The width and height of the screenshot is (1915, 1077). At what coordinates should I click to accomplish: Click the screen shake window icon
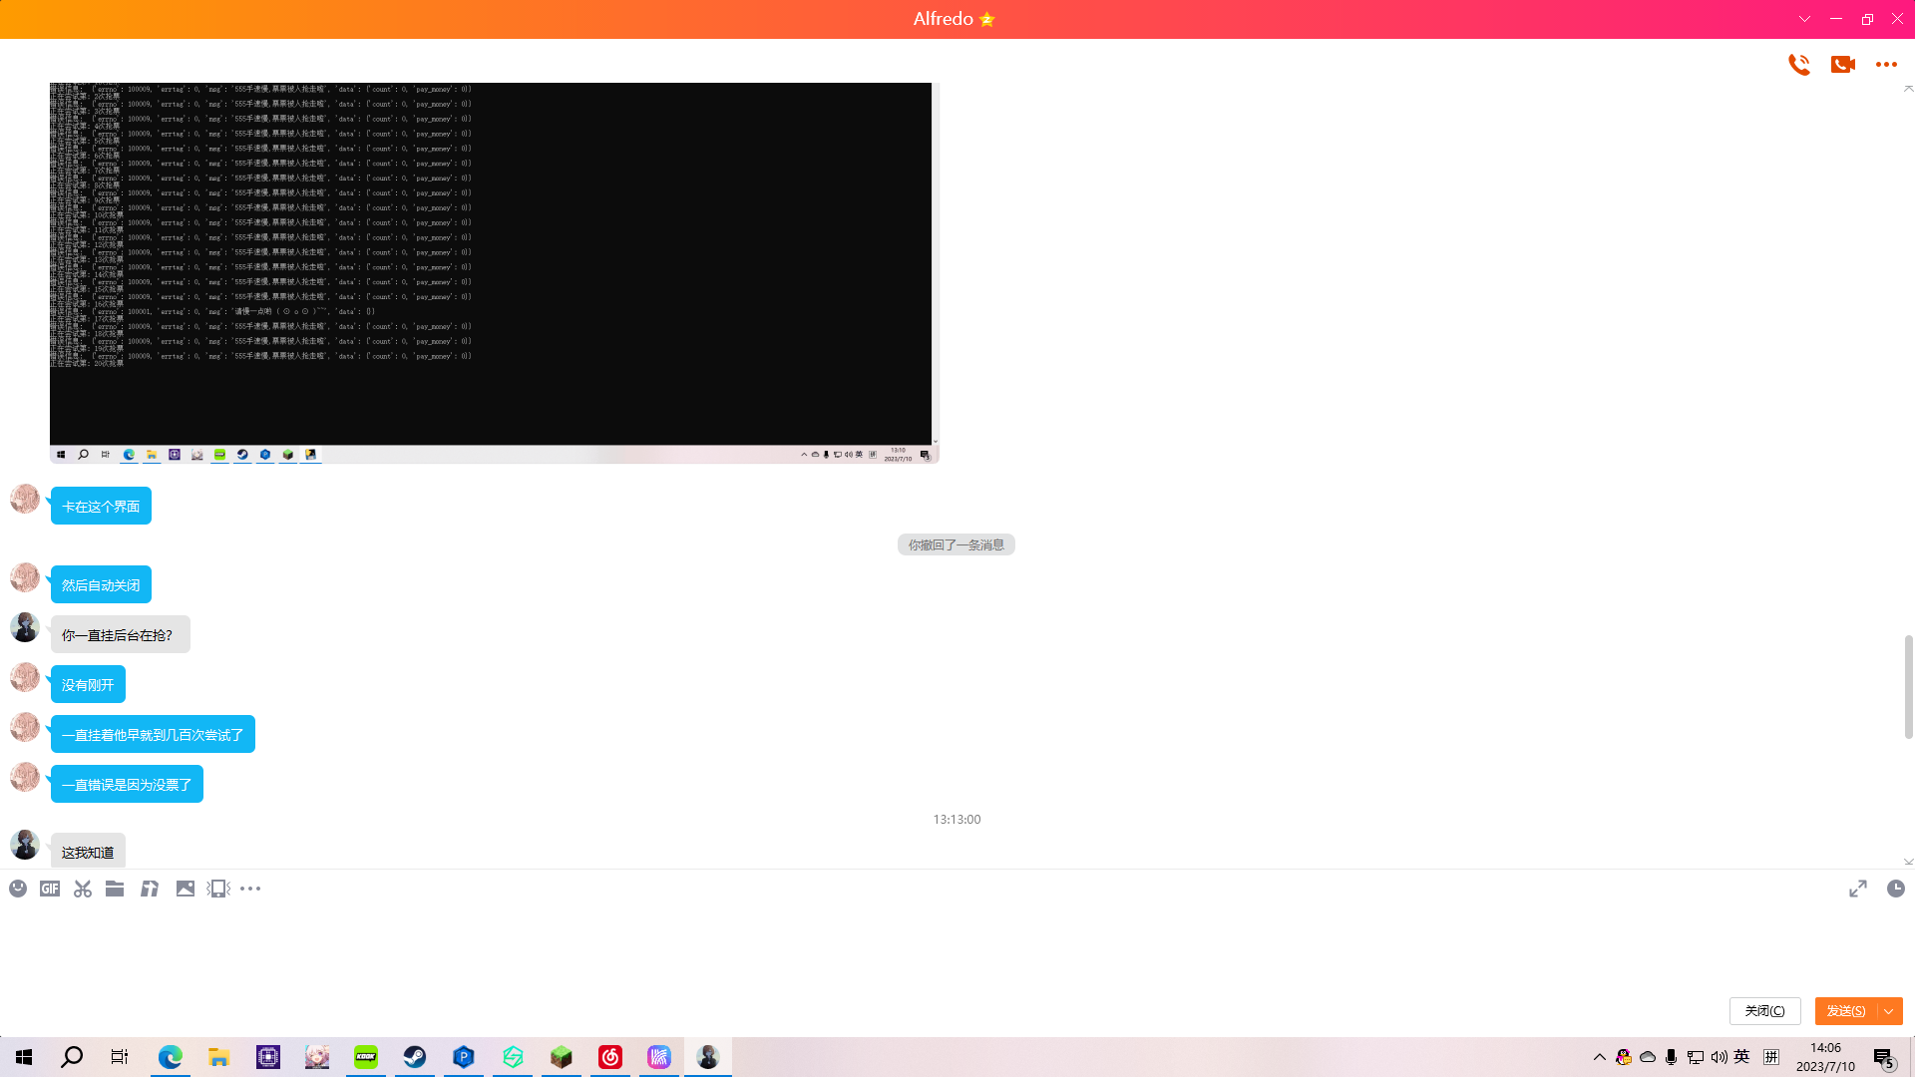tap(218, 889)
